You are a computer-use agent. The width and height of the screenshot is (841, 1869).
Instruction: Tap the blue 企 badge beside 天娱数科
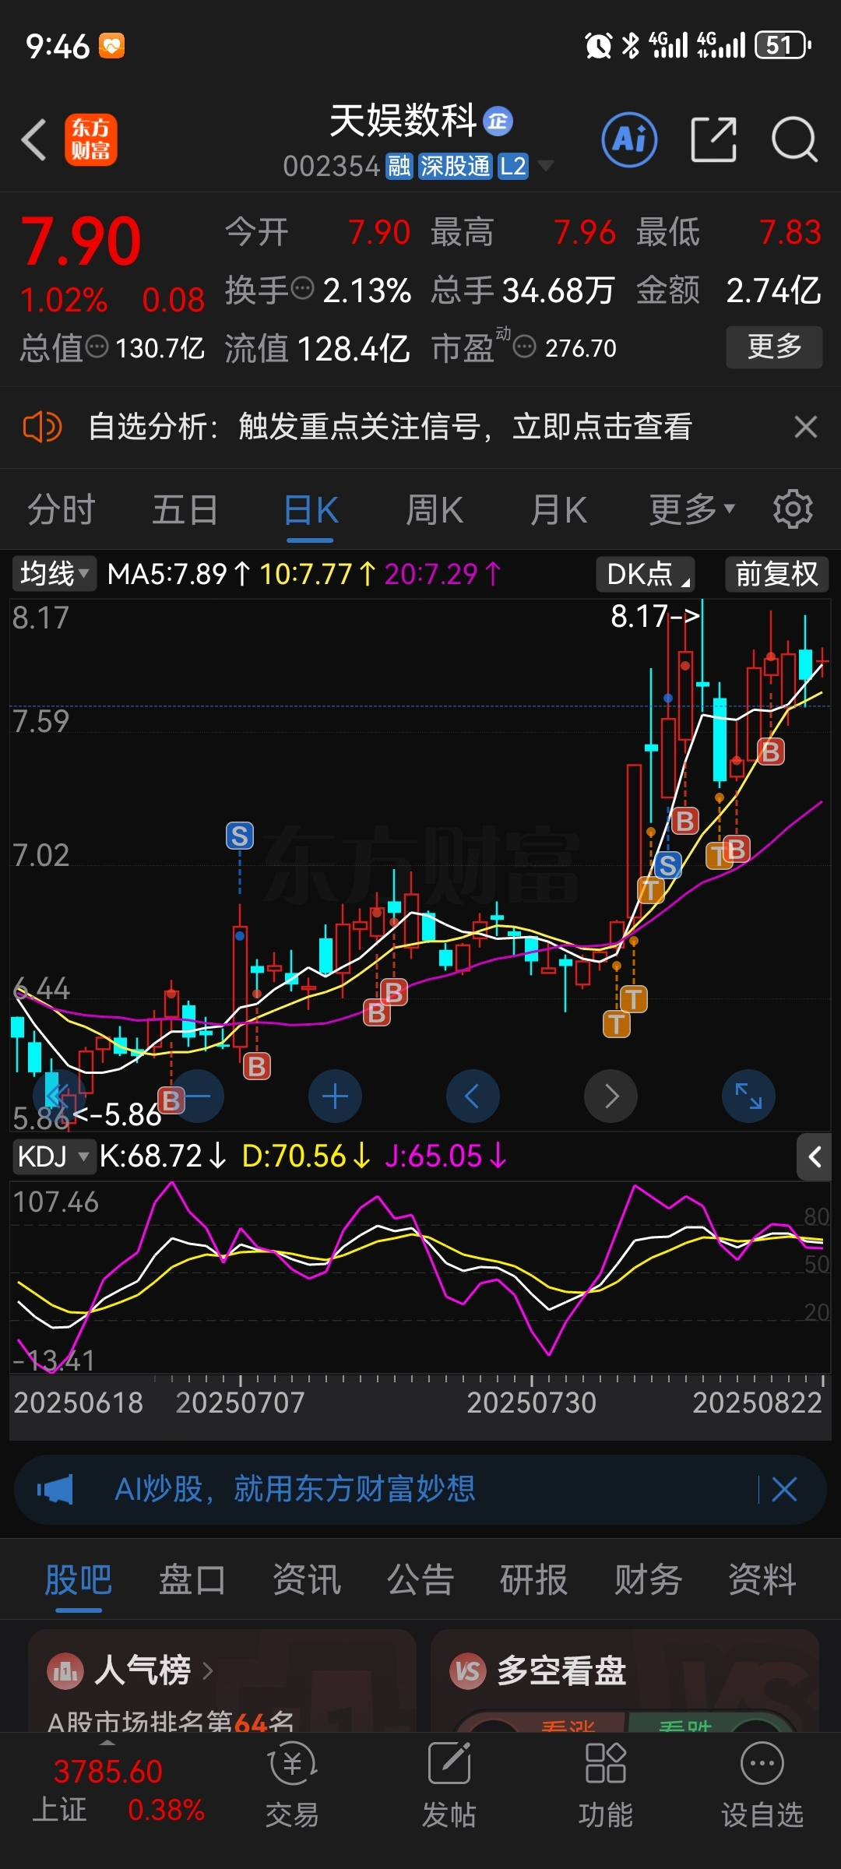coord(498,121)
